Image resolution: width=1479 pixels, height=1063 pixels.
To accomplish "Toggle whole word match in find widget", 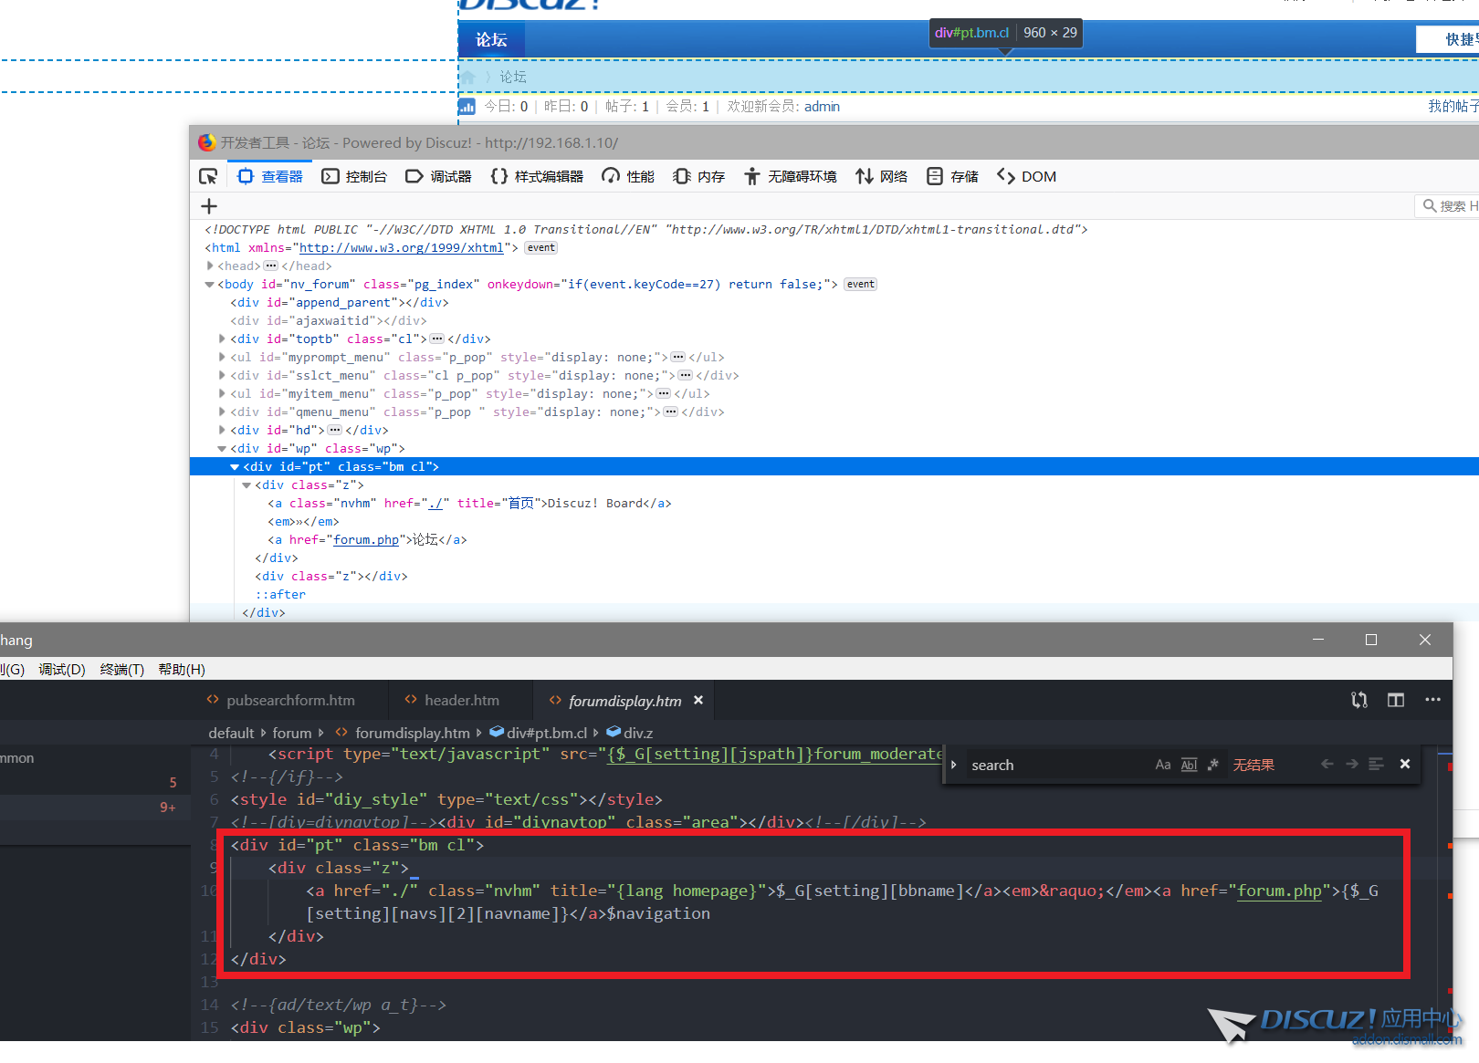I will coord(1188,765).
